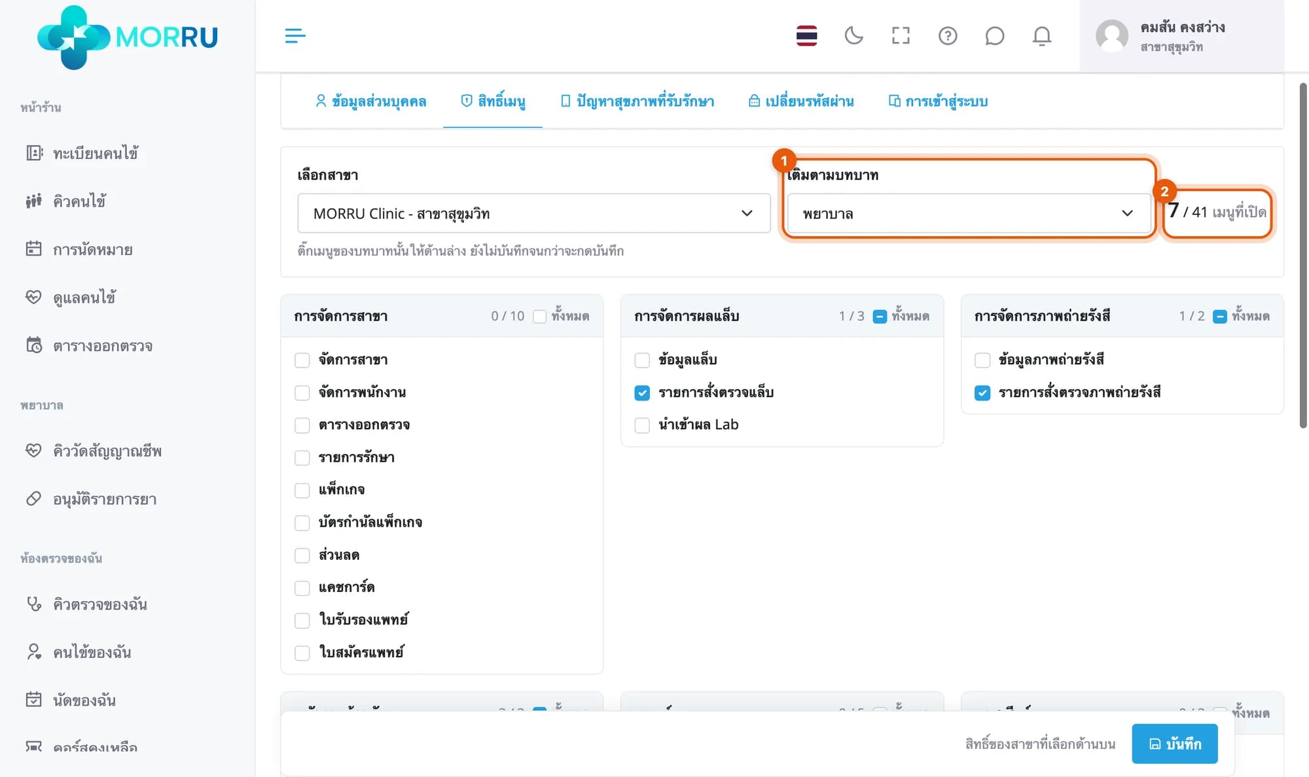Check the ข้อมูลภาพถ่ายรังสี checkbox

[x=982, y=360]
